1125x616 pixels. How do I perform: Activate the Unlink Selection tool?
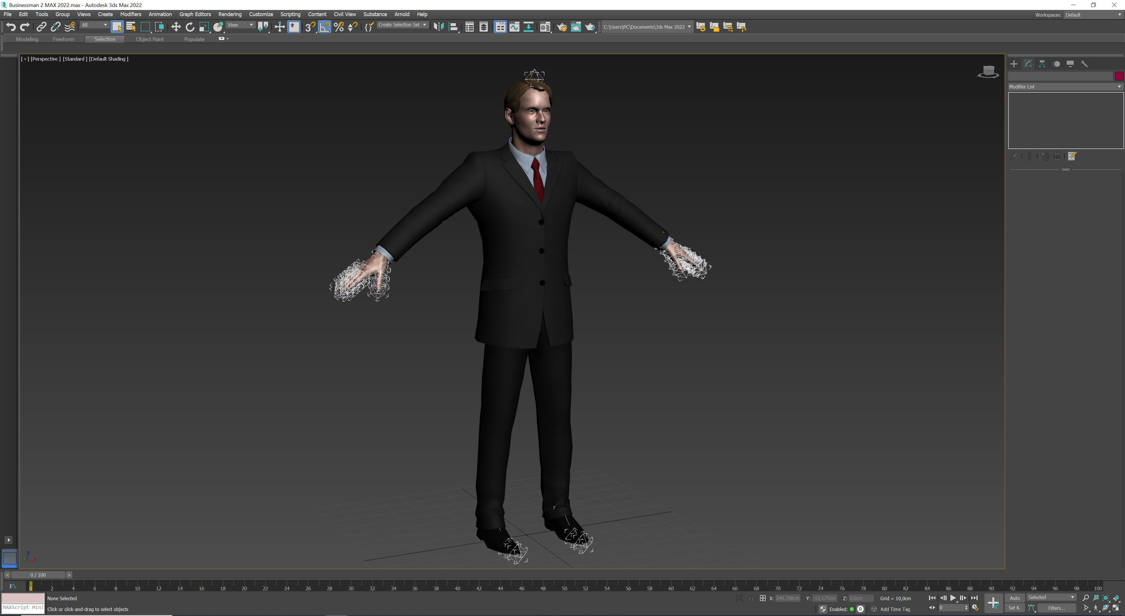tap(55, 27)
